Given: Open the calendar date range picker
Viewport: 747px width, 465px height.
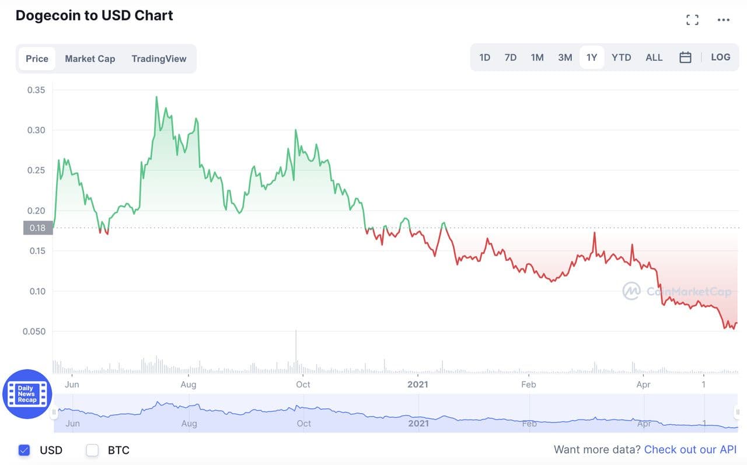Looking at the screenshot, I should point(686,57).
